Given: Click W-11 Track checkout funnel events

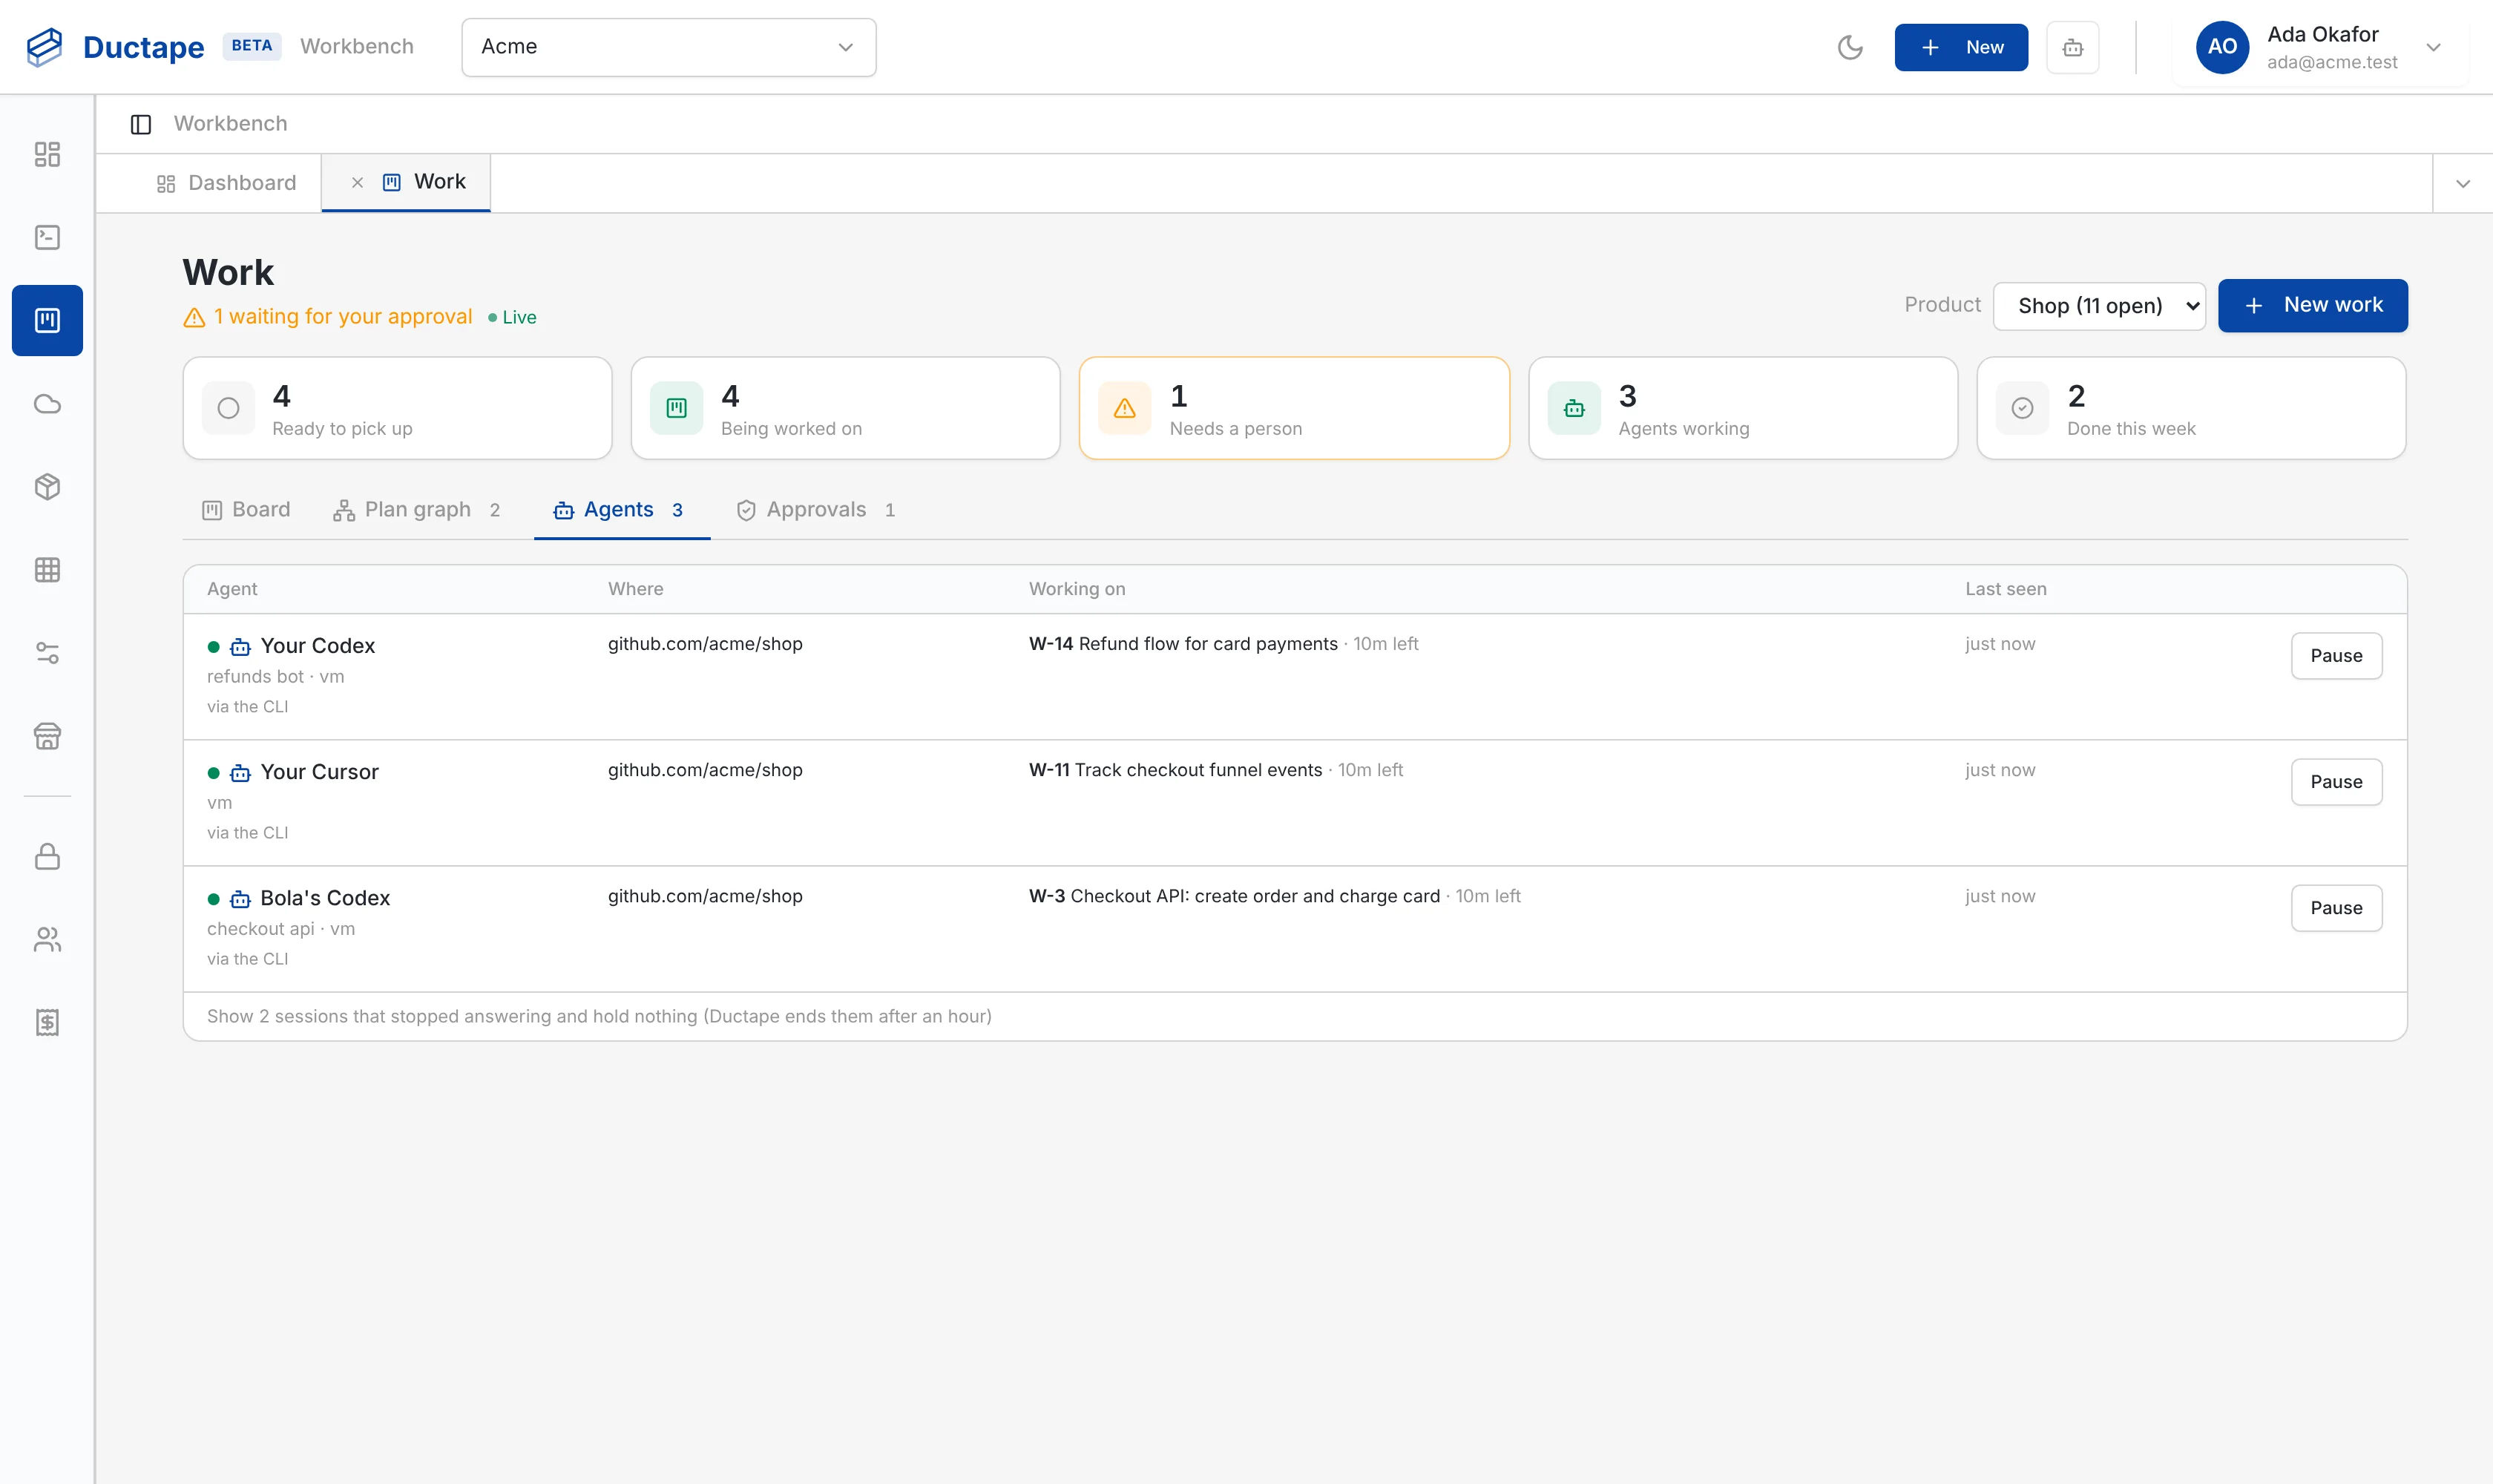Looking at the screenshot, I should click(x=1175, y=770).
